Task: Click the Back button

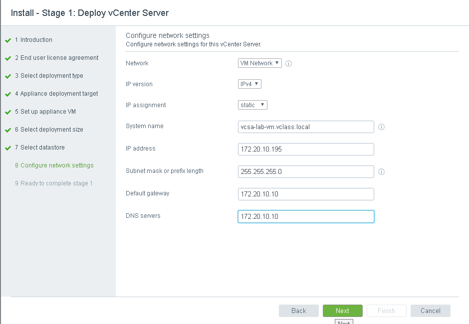Action: coord(298,311)
